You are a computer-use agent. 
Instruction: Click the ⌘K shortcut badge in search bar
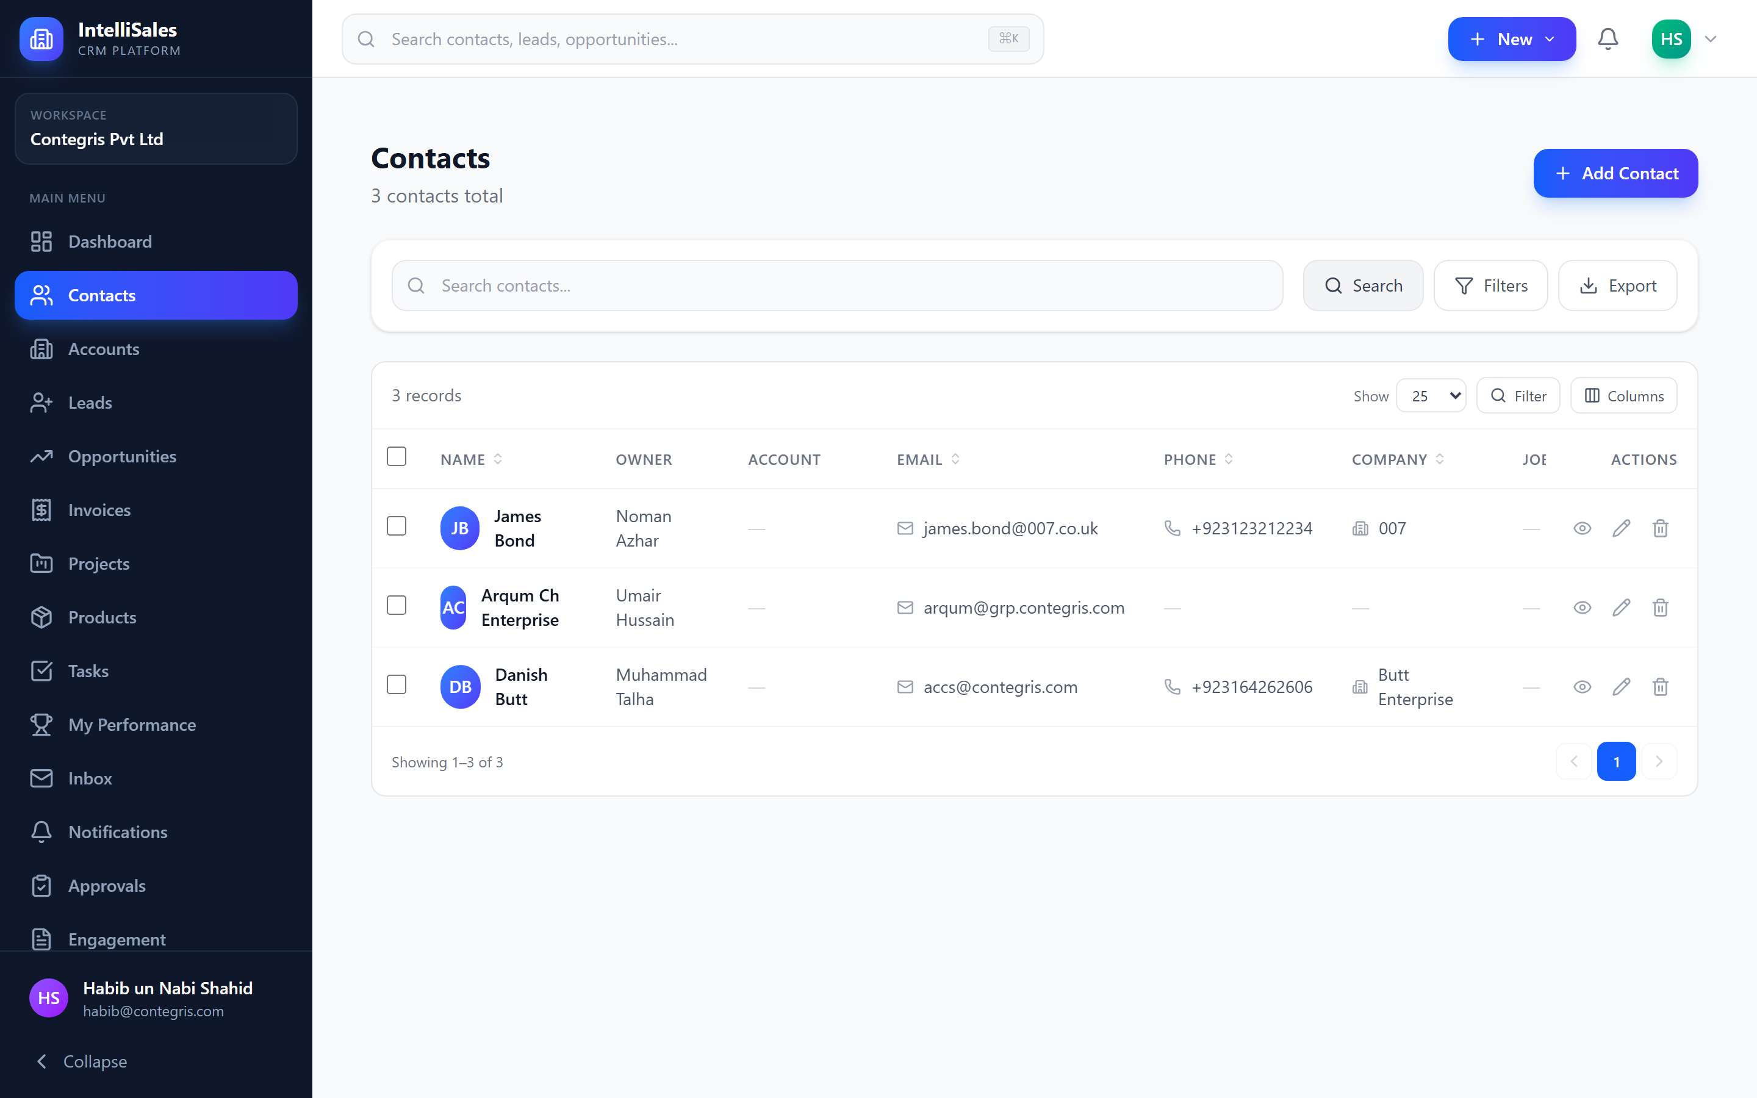[1008, 38]
